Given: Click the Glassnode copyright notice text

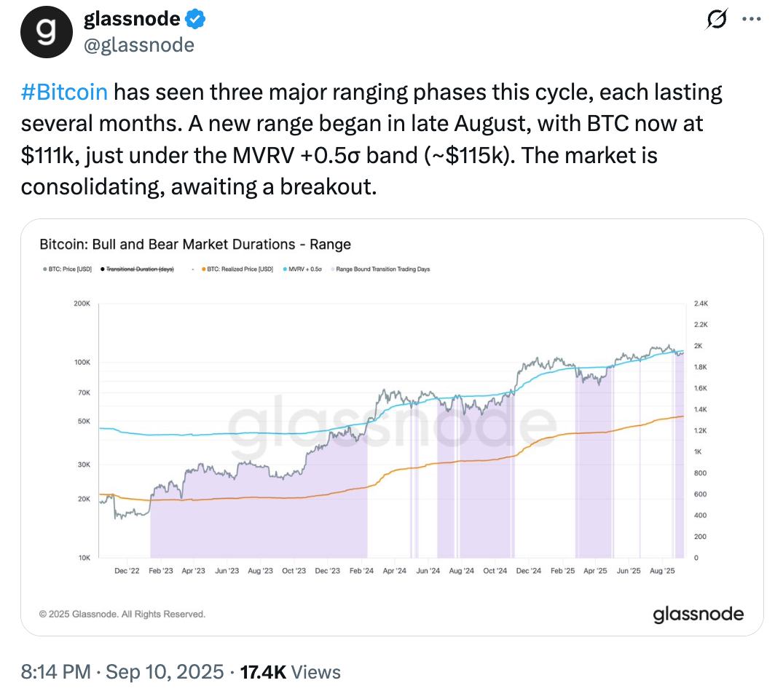Looking at the screenshot, I should coord(122,614).
